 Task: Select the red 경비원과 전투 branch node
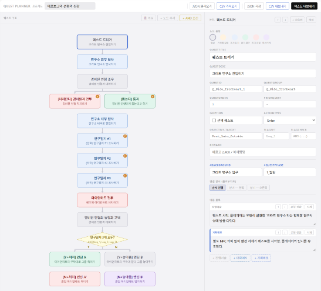[75, 101]
